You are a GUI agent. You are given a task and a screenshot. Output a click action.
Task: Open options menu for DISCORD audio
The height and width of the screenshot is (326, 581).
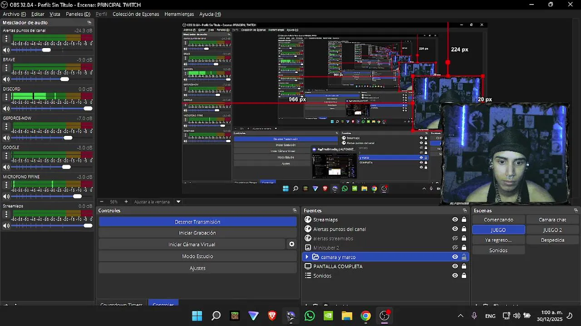6,97
